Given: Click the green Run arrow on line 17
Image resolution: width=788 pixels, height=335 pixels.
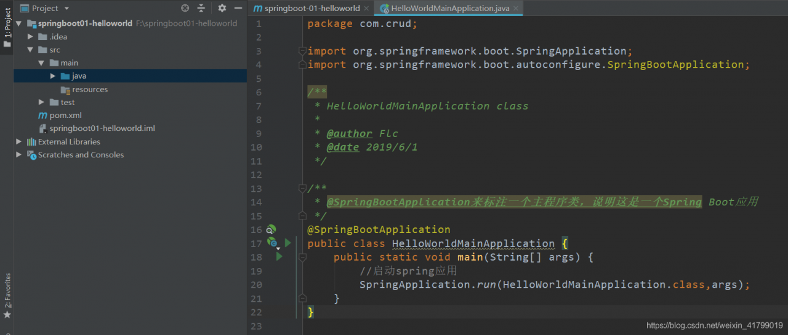Looking at the screenshot, I should 287,243.
